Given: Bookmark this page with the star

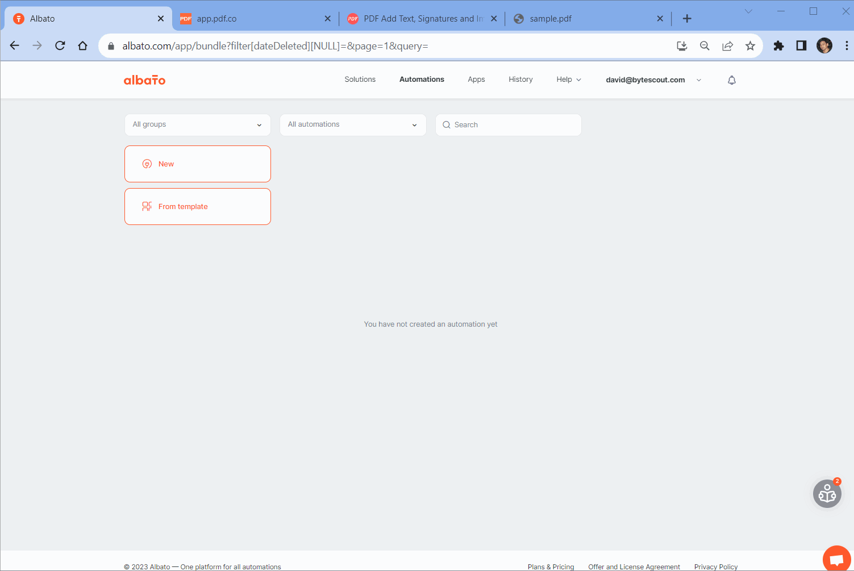Looking at the screenshot, I should 750,46.
